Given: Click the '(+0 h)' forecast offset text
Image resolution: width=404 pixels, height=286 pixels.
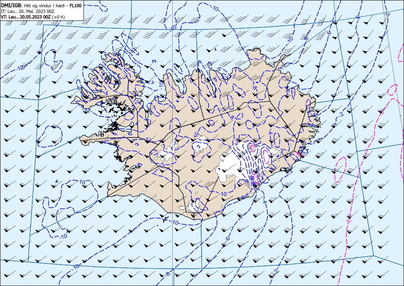Looking at the screenshot, I should [x=58, y=17].
